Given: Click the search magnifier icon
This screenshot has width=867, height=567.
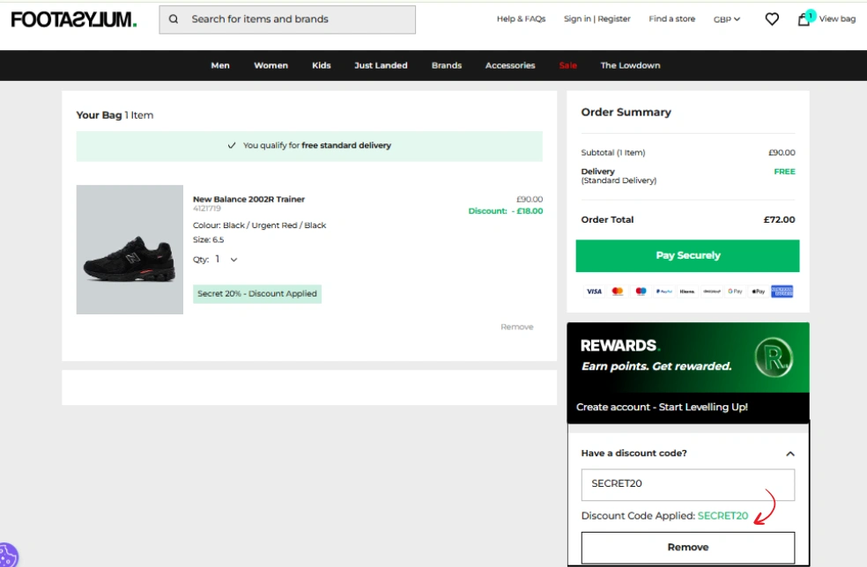Looking at the screenshot, I should (174, 19).
